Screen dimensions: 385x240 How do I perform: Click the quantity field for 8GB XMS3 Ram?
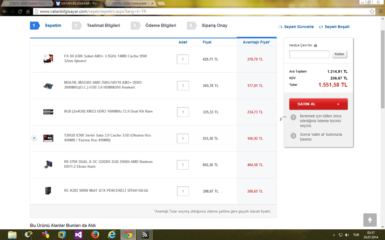[183, 112]
